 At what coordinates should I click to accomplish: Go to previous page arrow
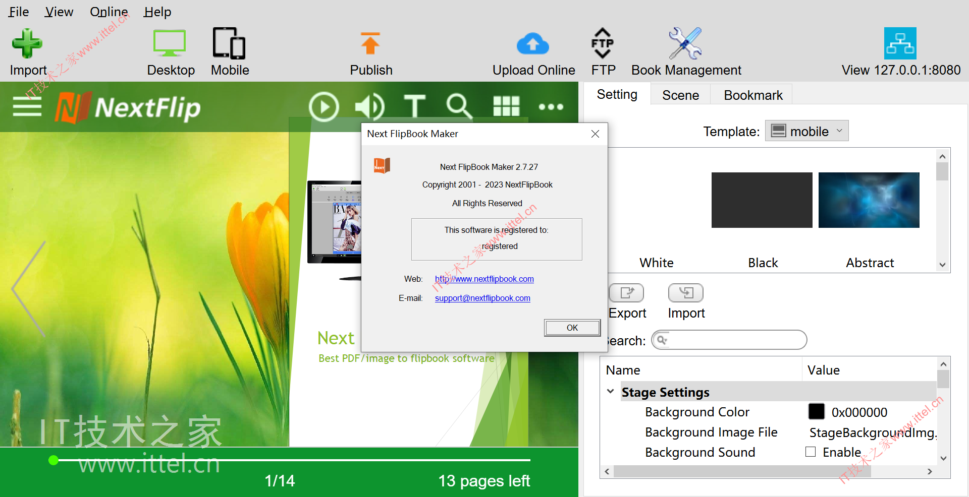click(x=29, y=289)
